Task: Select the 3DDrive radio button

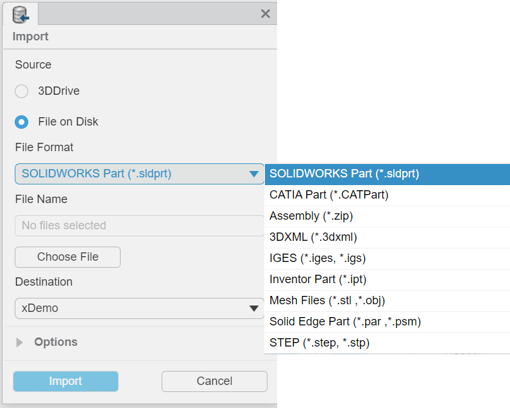Action: [21, 91]
